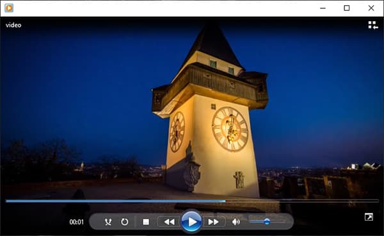Play the video
This screenshot has width=384, height=236.
191,222
